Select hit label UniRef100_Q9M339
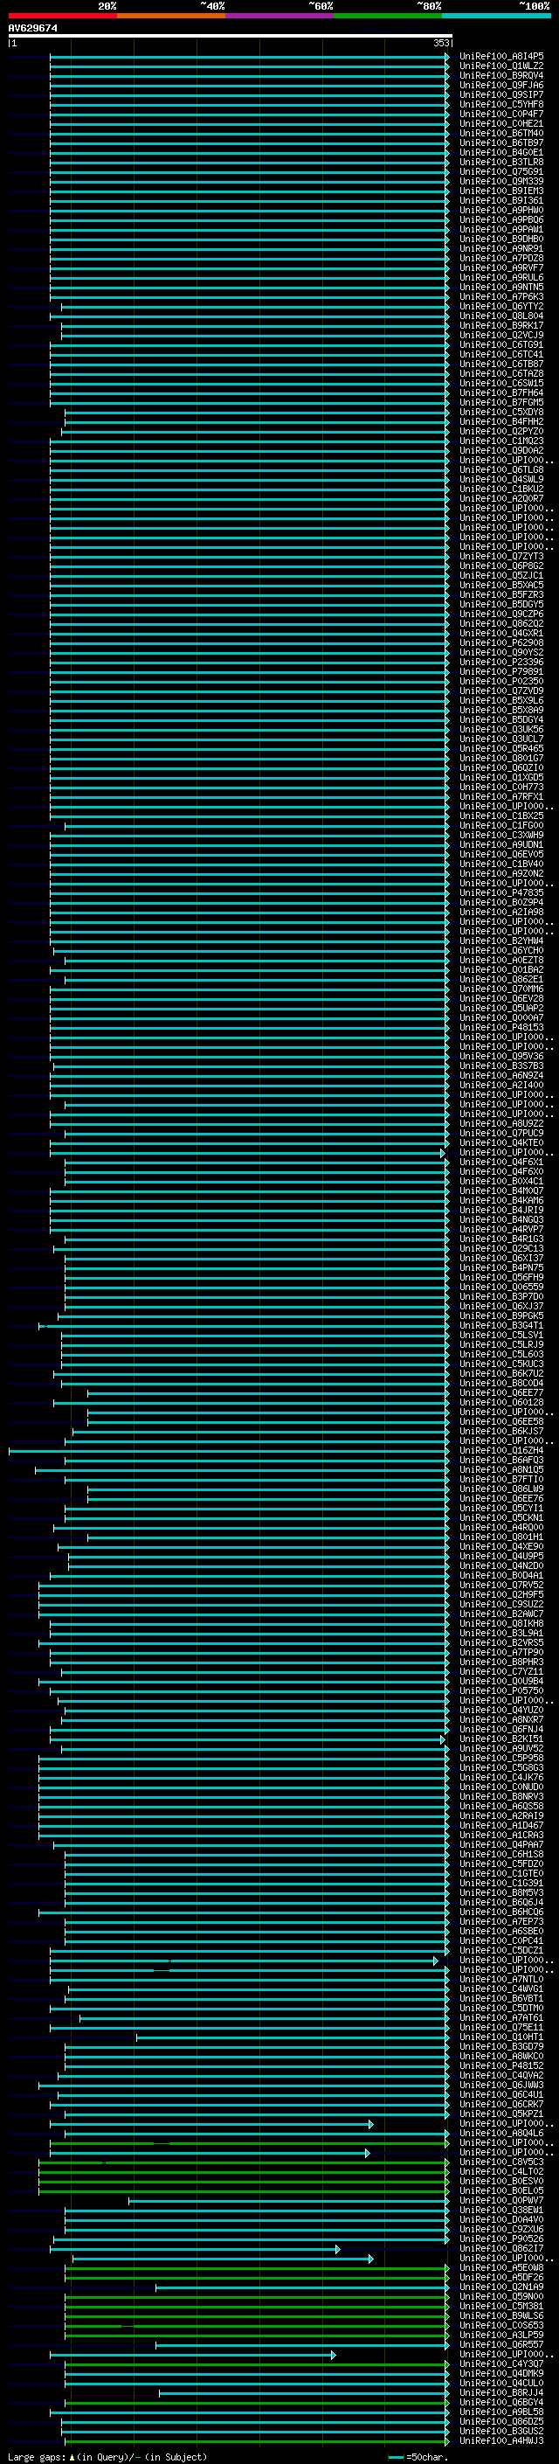The width and height of the screenshot is (559, 2464). [501, 181]
